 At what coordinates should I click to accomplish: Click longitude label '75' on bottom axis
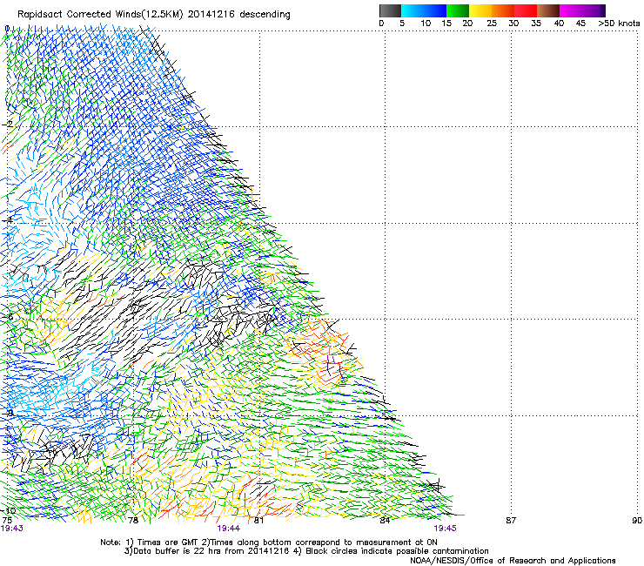click(7, 521)
